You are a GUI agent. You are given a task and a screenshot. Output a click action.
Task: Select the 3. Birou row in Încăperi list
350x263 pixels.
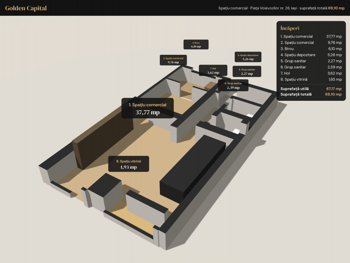311,49
